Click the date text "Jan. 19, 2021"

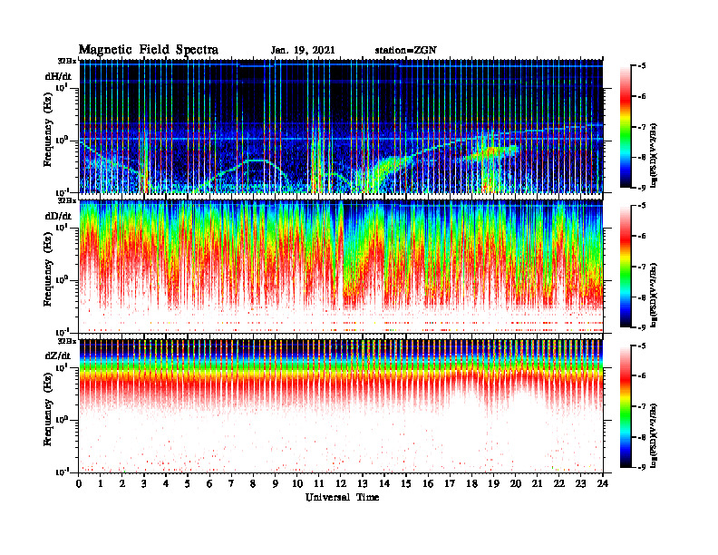point(303,51)
